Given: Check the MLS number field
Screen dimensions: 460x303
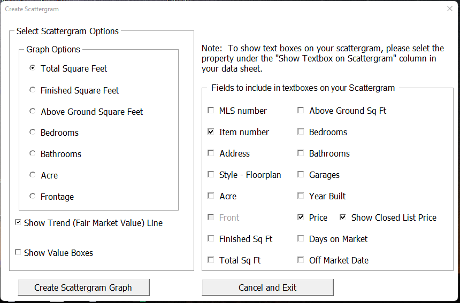Looking at the screenshot, I should tap(211, 111).
